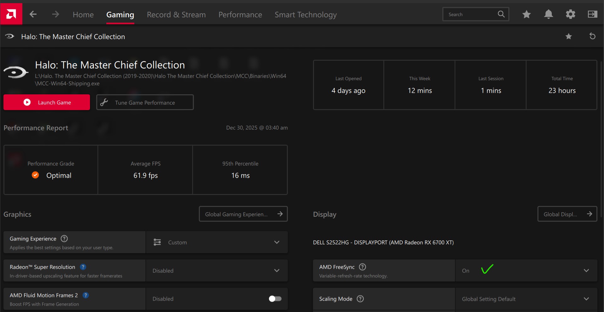Click the Launch Game button

[47, 102]
